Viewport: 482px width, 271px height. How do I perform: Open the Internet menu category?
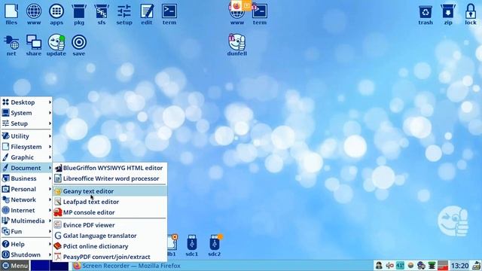click(26, 211)
